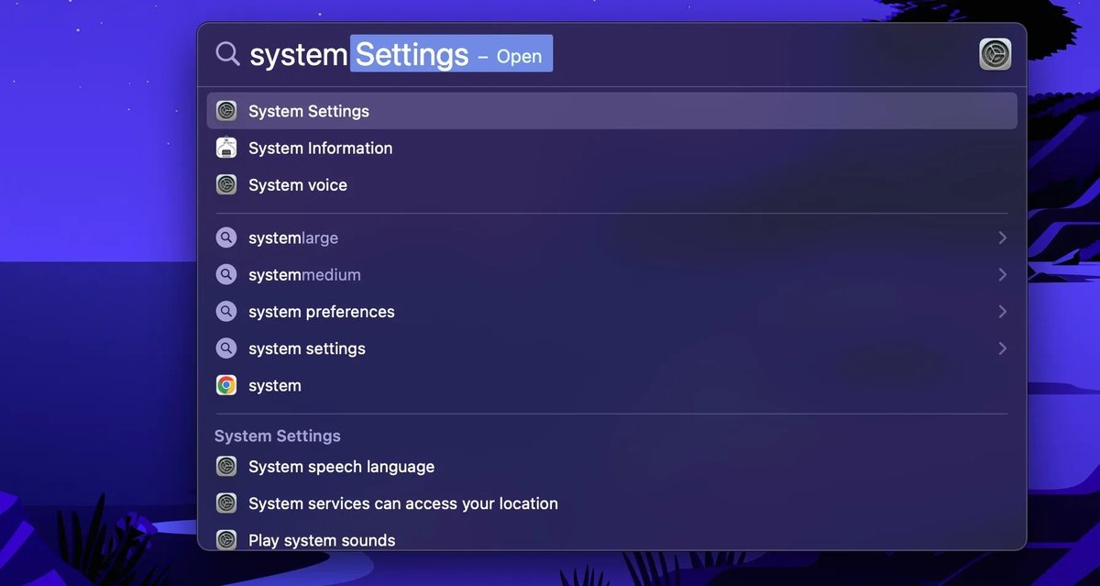Click the gear icon beside 'System speech language'

226,466
